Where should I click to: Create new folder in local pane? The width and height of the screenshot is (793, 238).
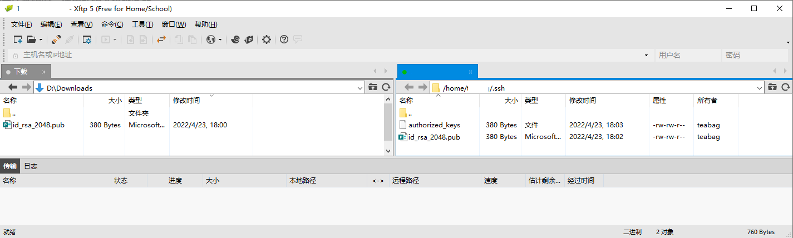coord(373,87)
